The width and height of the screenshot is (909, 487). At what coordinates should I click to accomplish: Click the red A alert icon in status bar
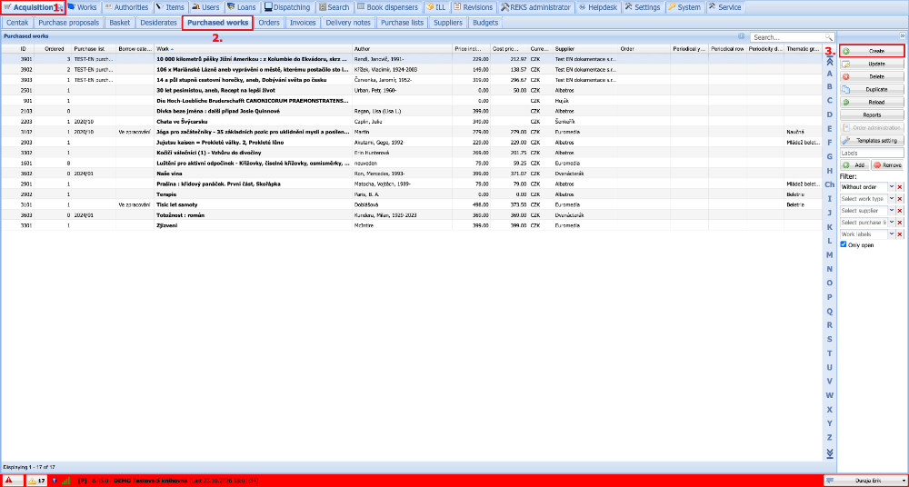[10, 481]
